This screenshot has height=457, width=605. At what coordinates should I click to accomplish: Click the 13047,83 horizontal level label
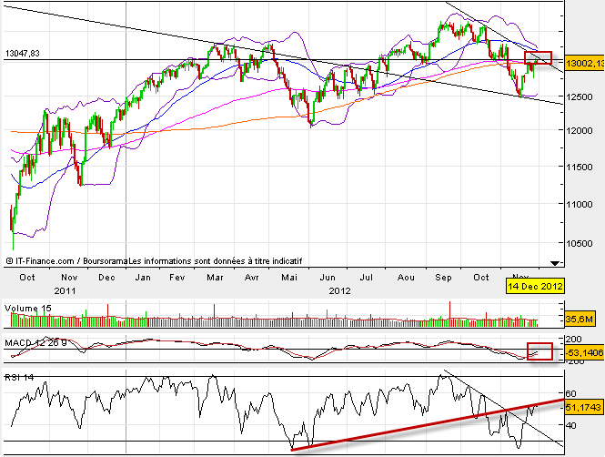point(25,54)
